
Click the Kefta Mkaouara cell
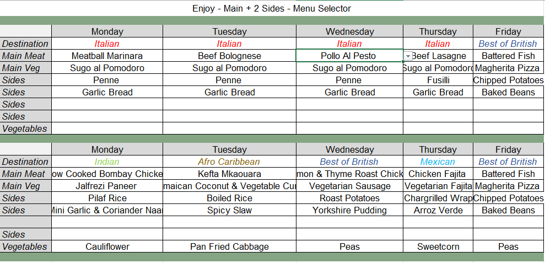coord(229,174)
